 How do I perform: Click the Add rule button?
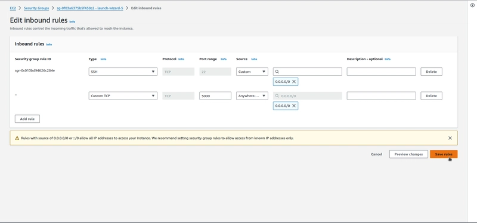coord(27,119)
